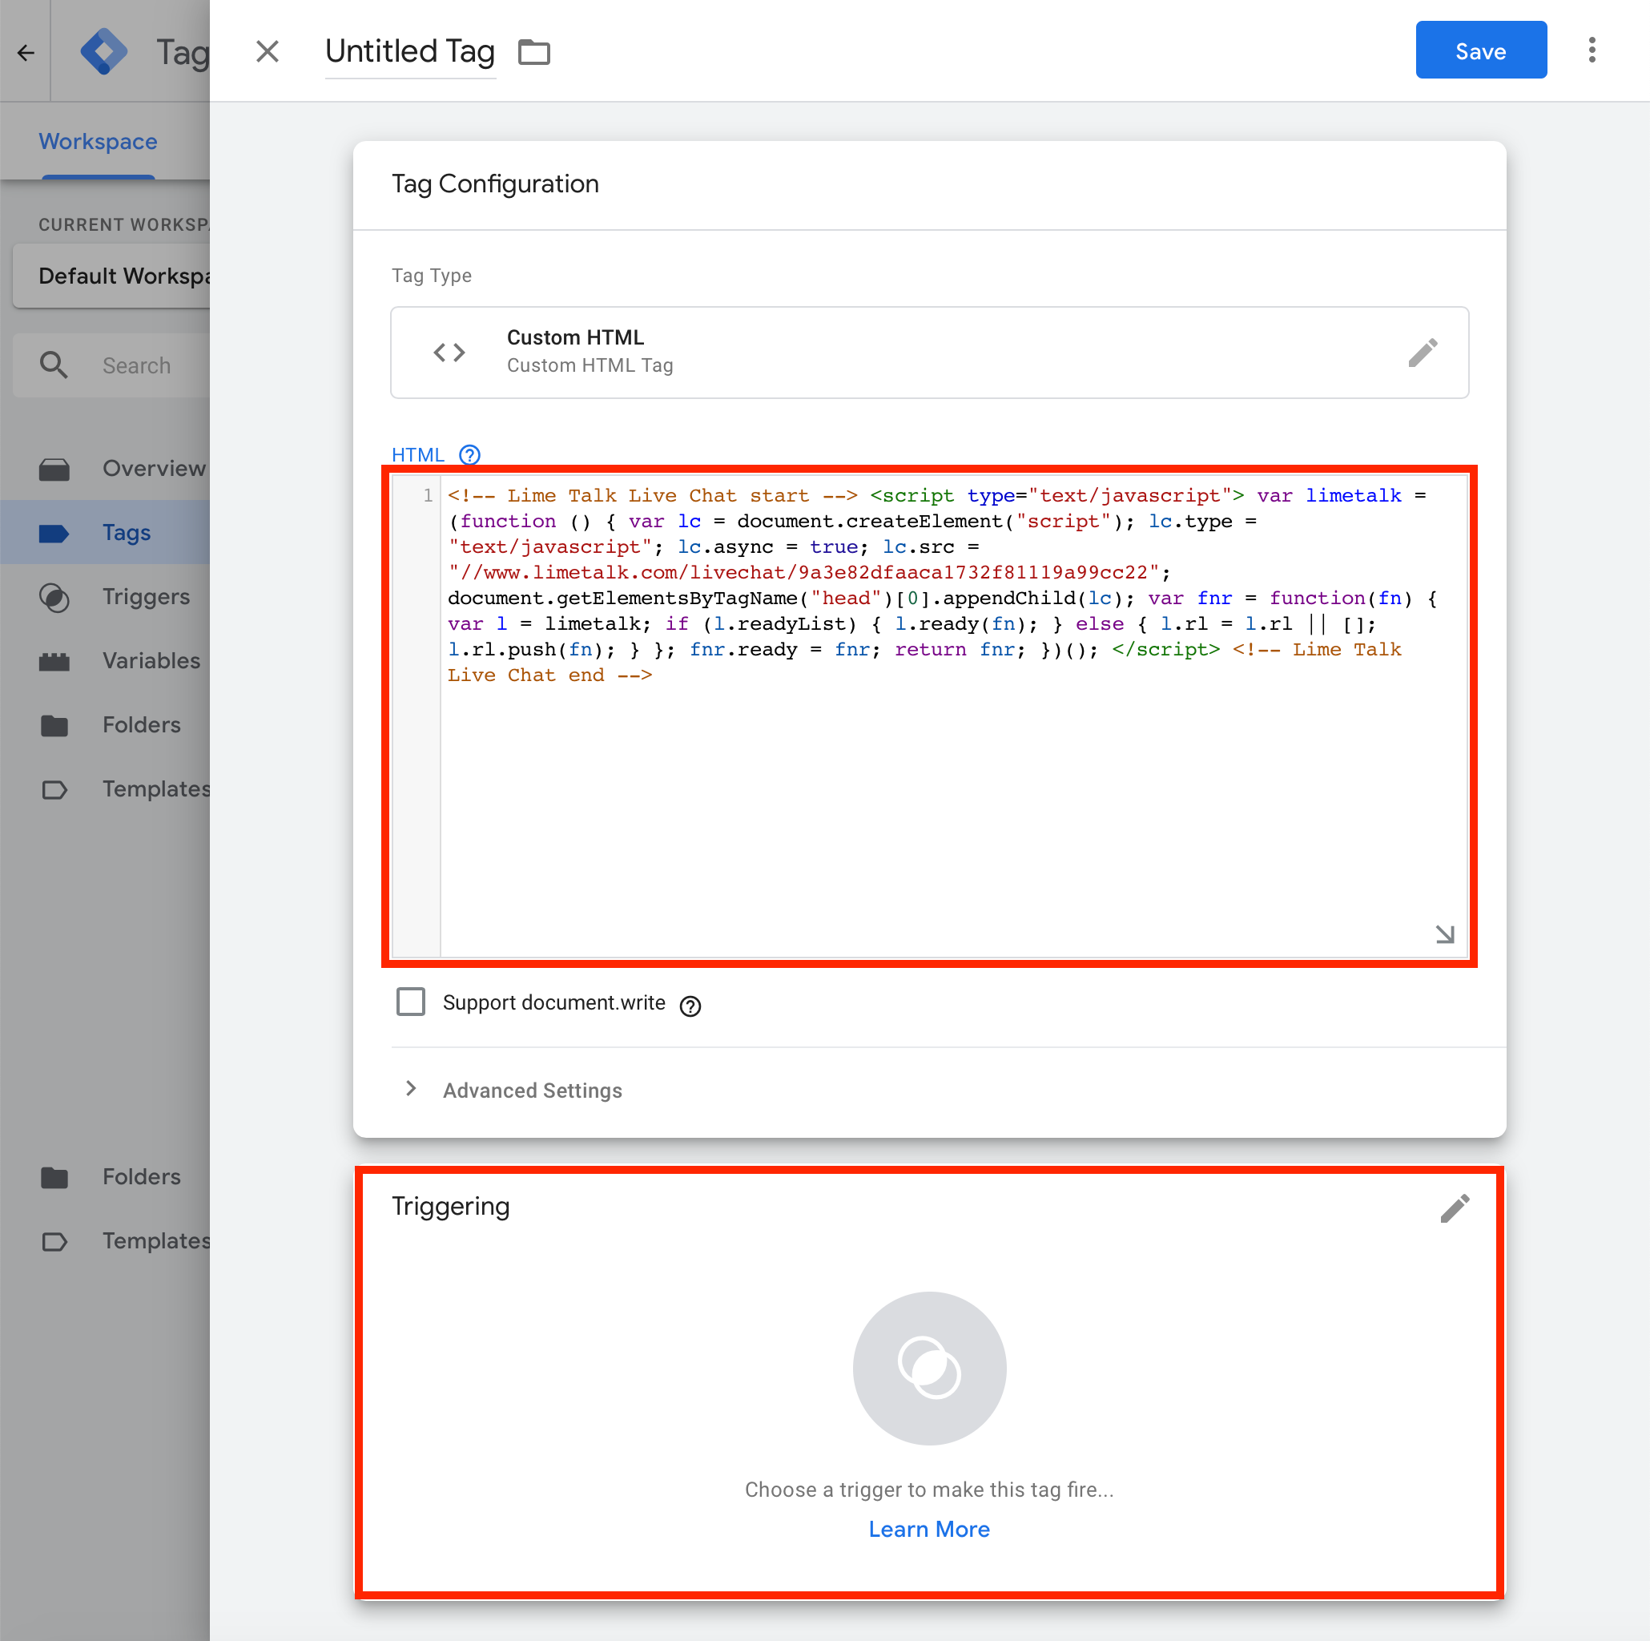The image size is (1650, 1641).
Task: Click the lower Templates icon
Action: (x=54, y=1241)
